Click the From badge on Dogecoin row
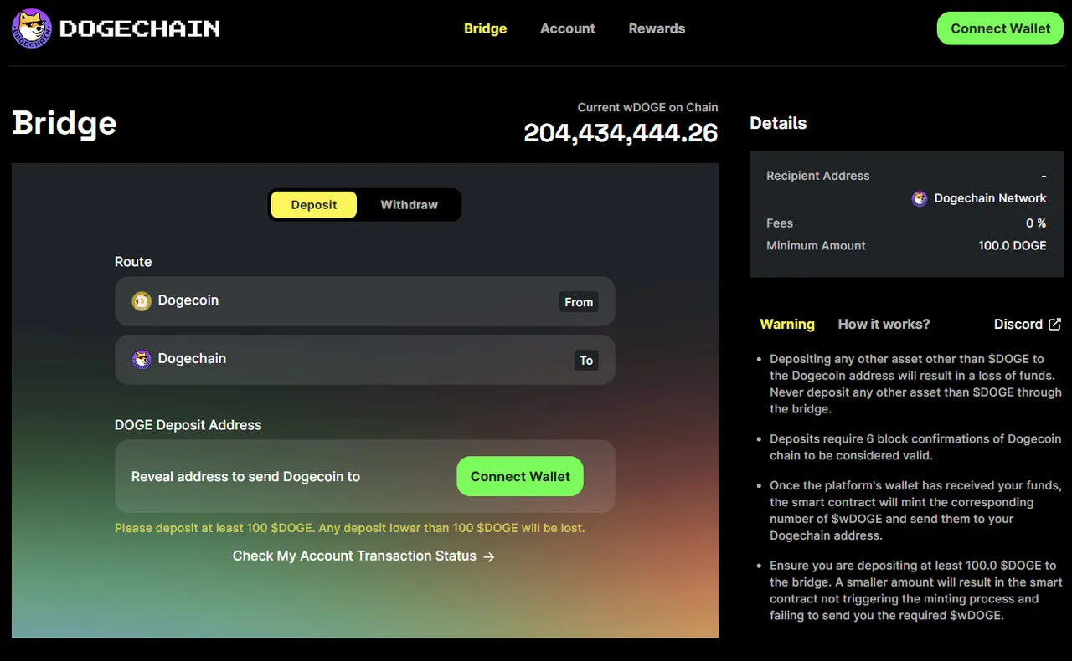This screenshot has height=661, width=1072. pyautogui.click(x=579, y=302)
